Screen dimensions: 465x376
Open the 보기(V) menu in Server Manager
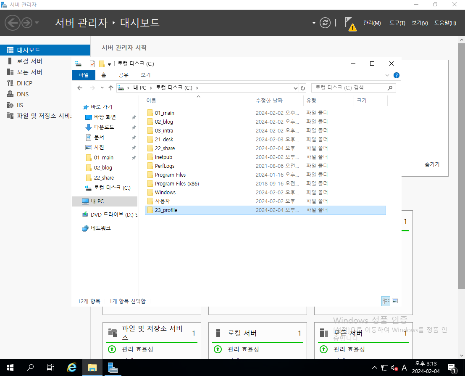tap(420, 23)
